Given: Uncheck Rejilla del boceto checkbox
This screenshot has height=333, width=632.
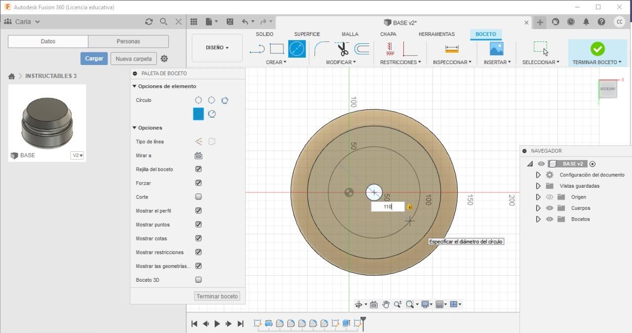Looking at the screenshot, I should [198, 169].
